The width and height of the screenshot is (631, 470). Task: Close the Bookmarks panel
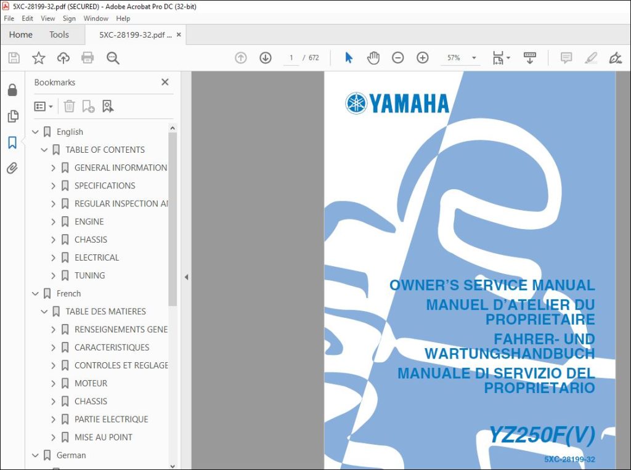coord(165,82)
